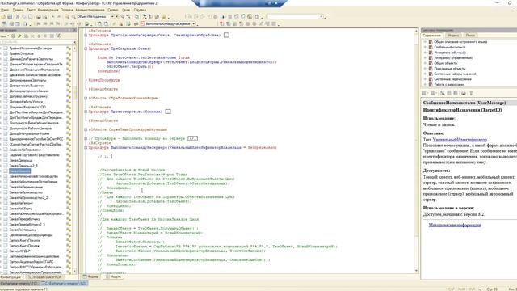Screen dimensions: 517x291
Task: Switch to Форма tab below editor
Action: coord(90,276)
